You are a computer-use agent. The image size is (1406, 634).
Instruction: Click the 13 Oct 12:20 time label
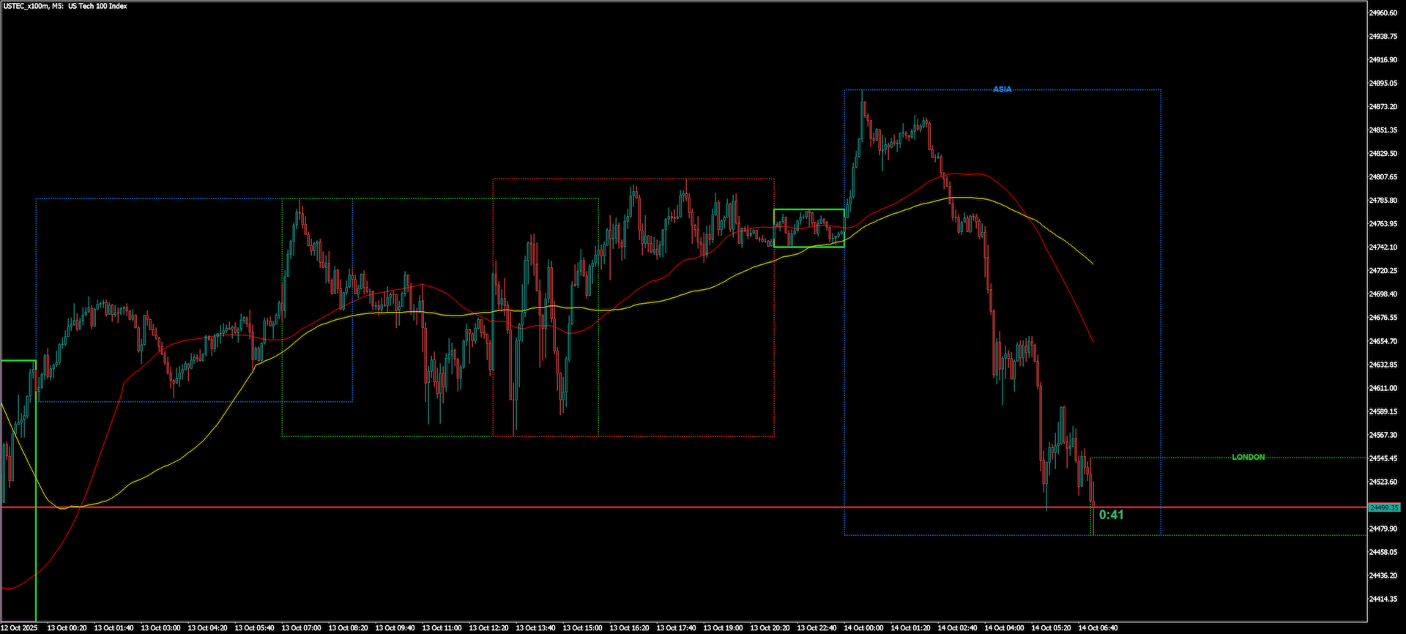point(488,628)
